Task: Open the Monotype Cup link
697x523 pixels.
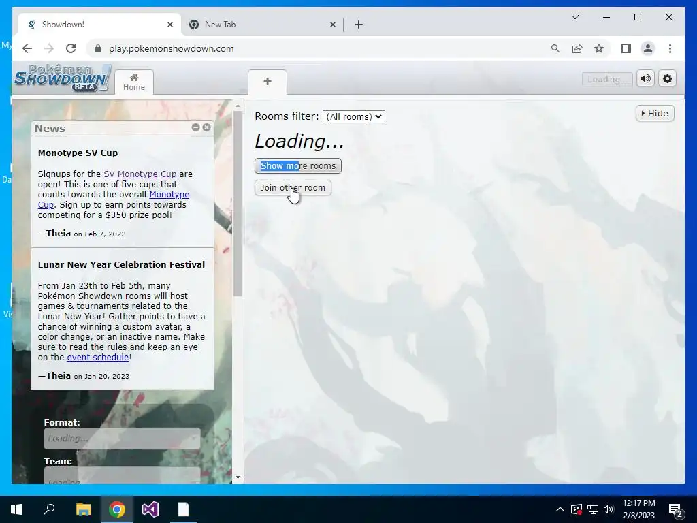Action: pos(169,194)
